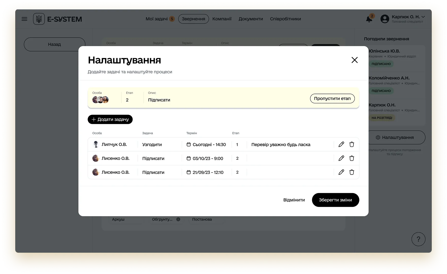Click the E-SYSTEM trident logo

[x=39, y=19]
